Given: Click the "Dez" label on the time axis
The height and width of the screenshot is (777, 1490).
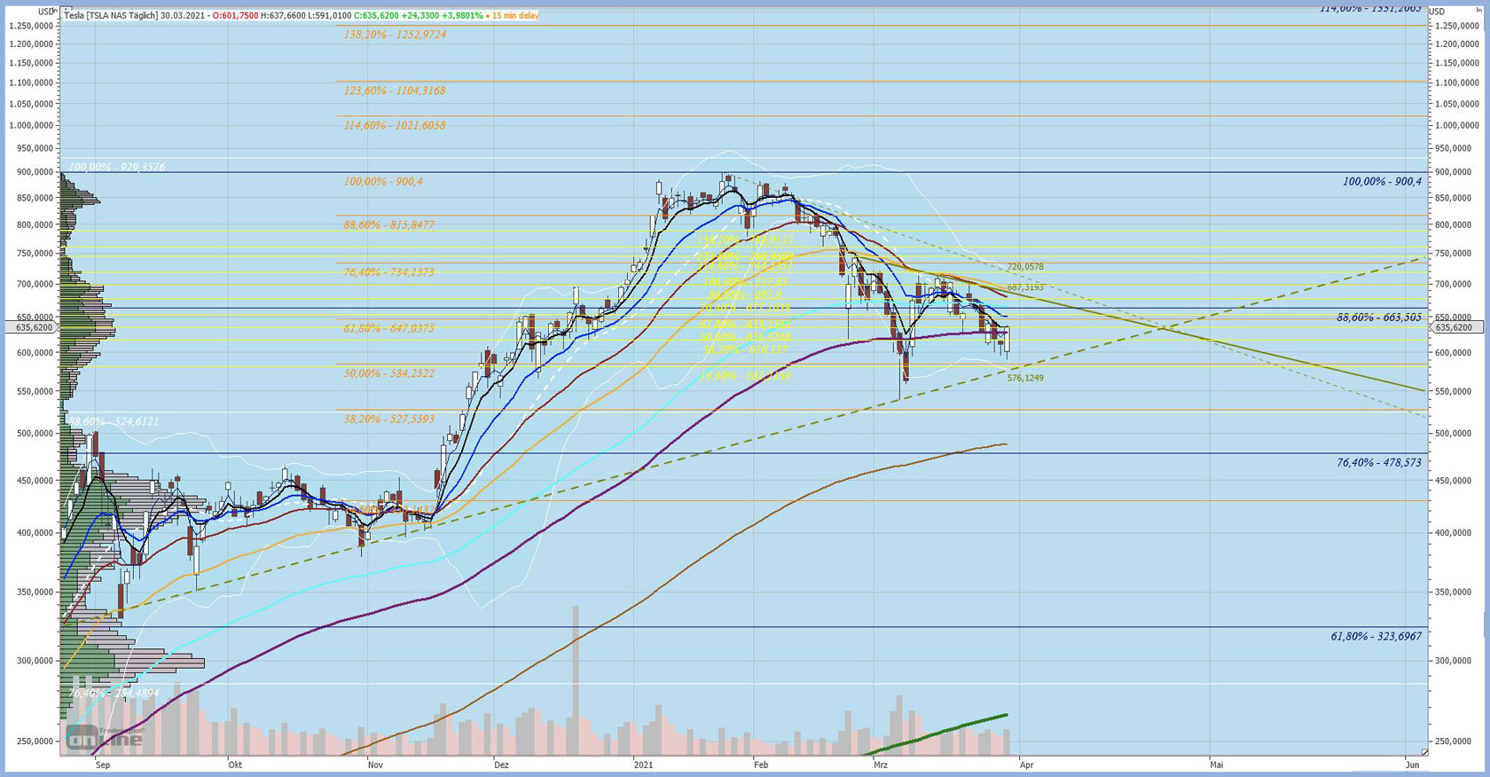Looking at the screenshot, I should [x=502, y=764].
